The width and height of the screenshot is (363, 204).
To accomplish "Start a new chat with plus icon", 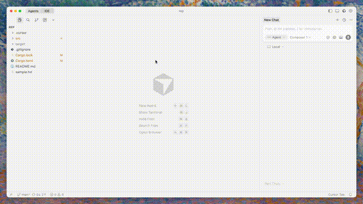I will (337, 20).
